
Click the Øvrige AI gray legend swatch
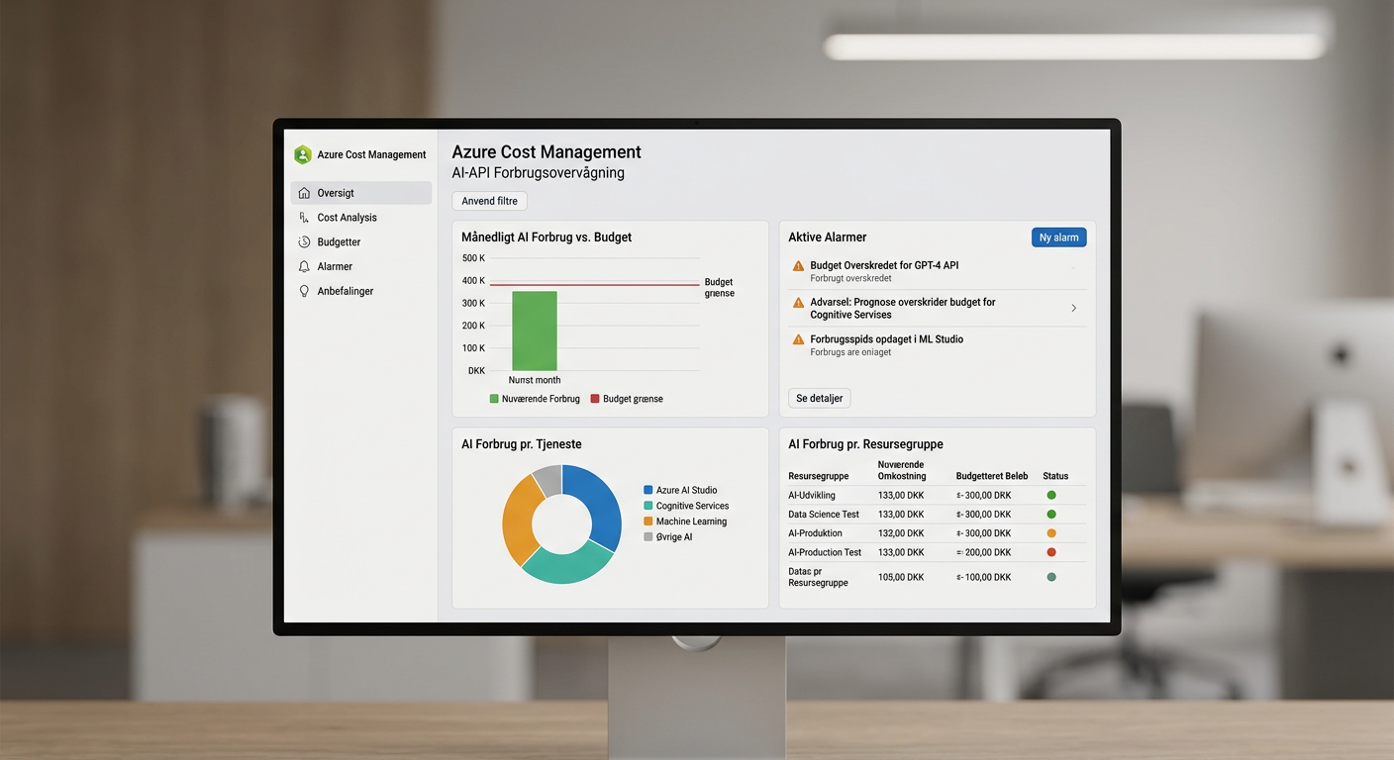648,537
